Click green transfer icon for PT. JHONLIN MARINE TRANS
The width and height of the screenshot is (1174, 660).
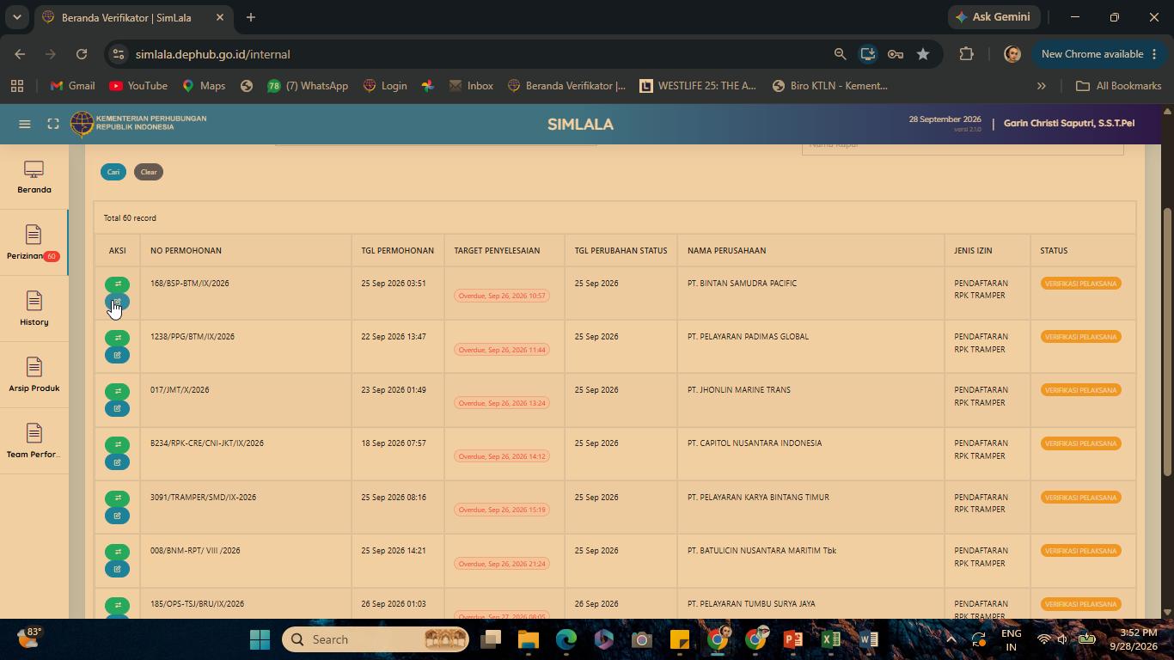(x=118, y=391)
